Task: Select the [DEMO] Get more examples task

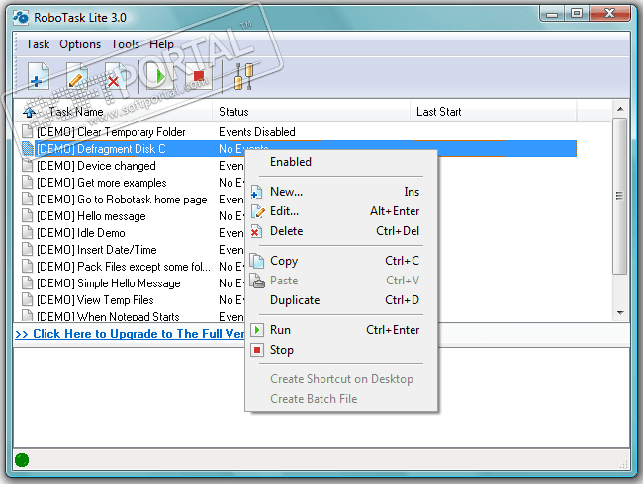Action: tap(102, 183)
